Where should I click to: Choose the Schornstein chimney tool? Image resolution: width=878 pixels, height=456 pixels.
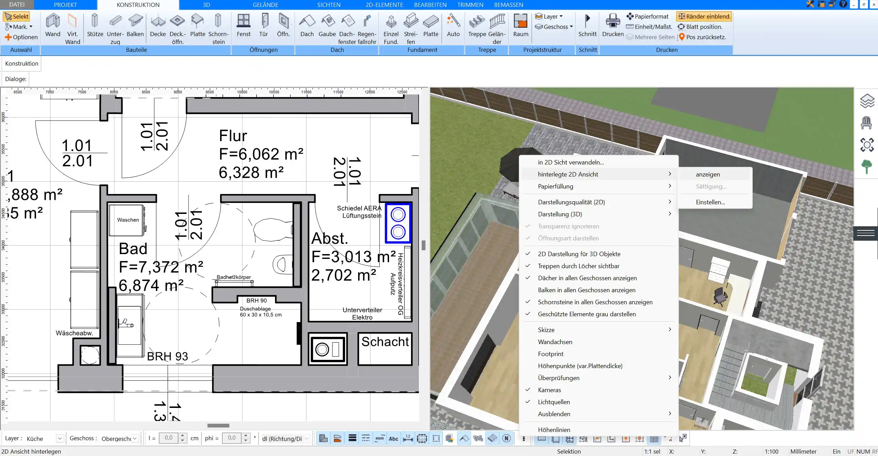(218, 29)
